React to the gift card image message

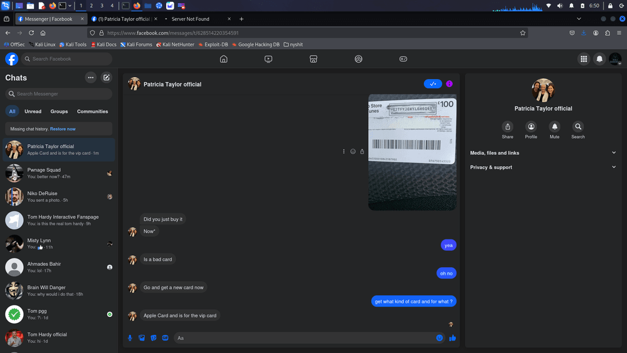click(x=352, y=152)
